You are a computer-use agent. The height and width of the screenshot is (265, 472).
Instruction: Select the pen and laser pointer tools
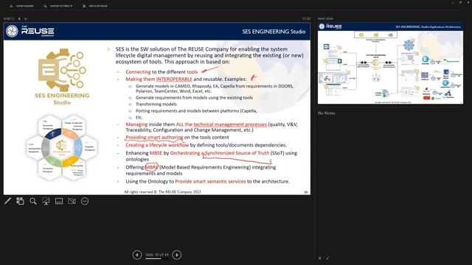click(x=7, y=201)
